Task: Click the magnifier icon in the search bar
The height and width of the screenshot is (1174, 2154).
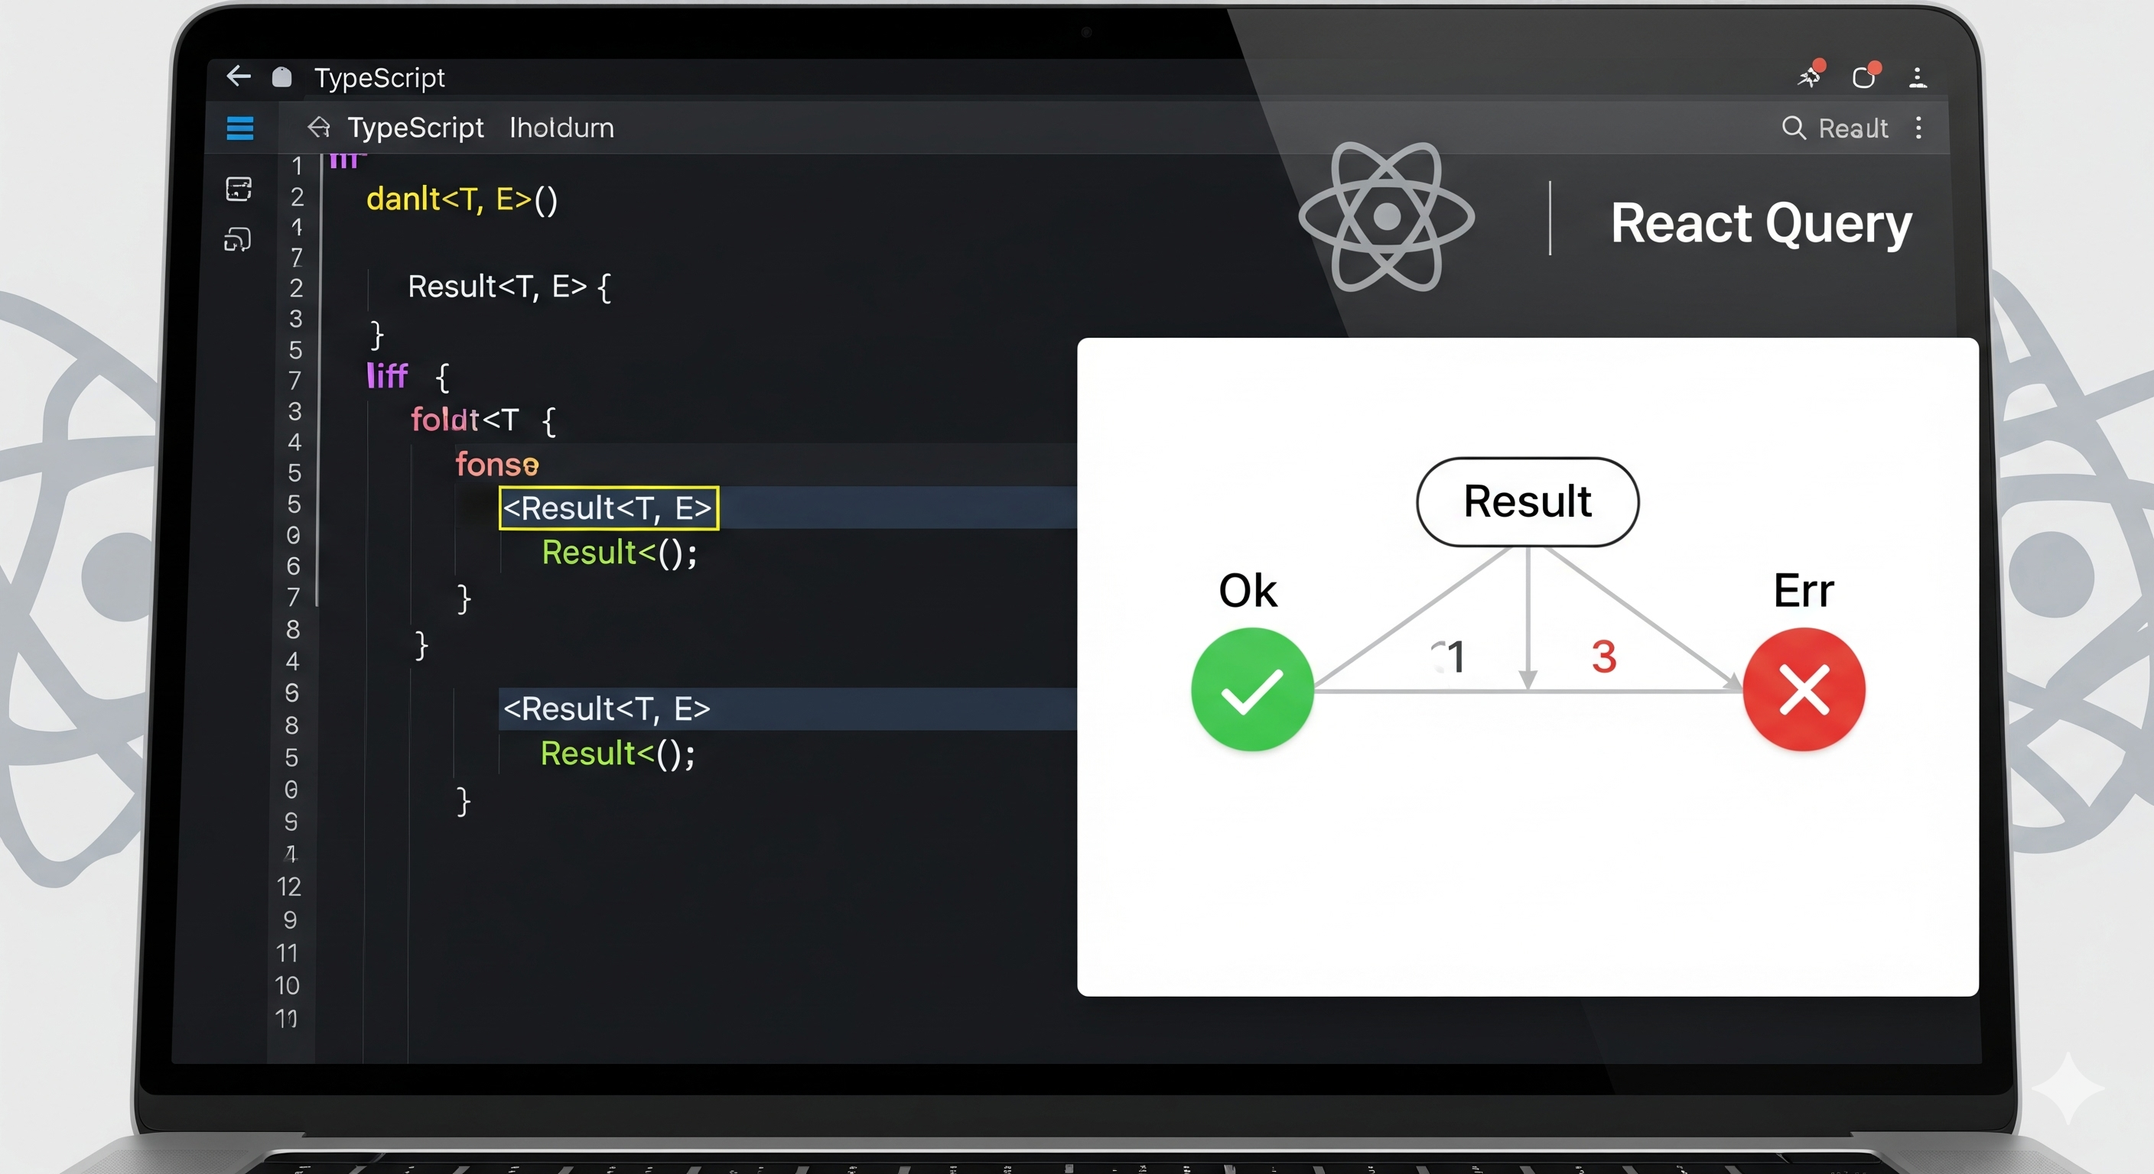Action: [x=1794, y=128]
